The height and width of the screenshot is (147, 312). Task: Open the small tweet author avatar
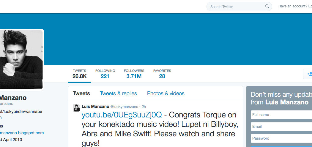point(76,108)
